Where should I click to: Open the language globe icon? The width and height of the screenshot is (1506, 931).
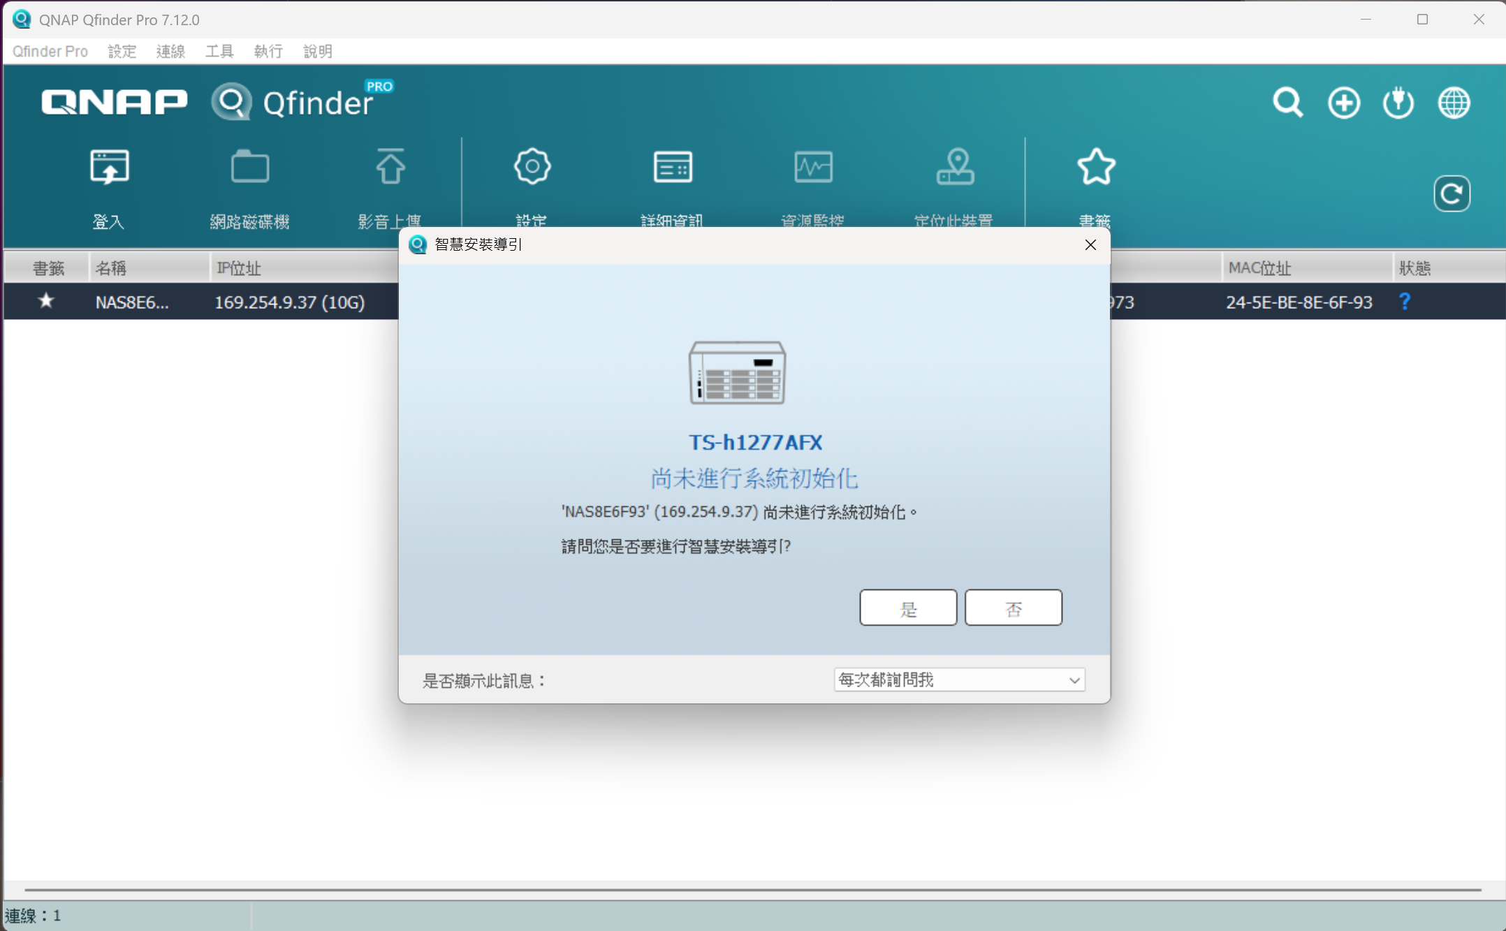pos(1454,103)
